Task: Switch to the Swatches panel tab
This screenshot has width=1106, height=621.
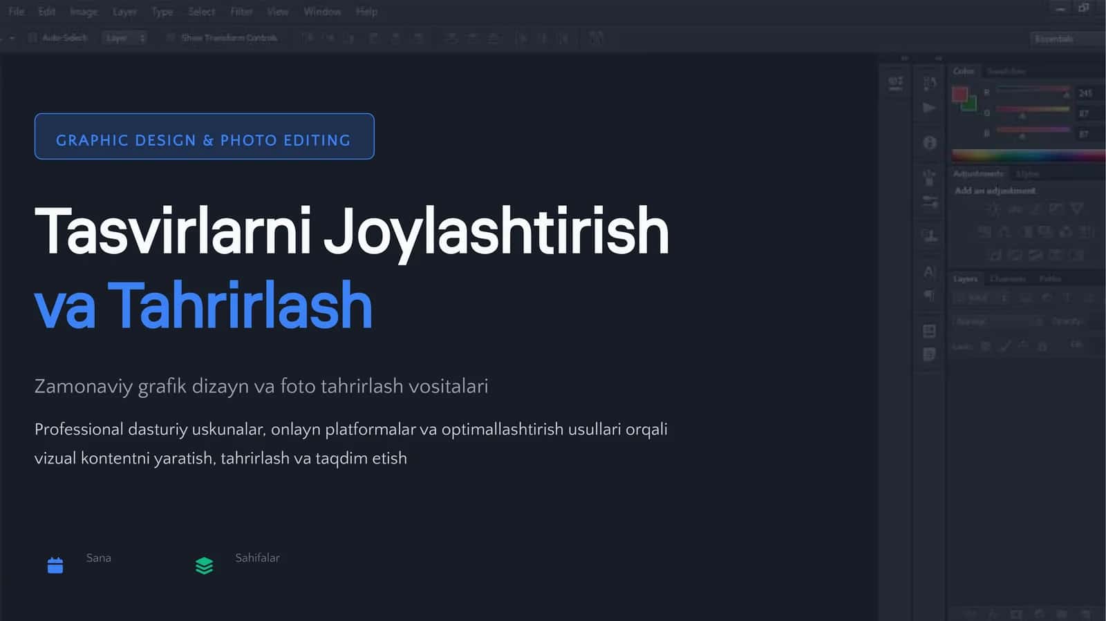Action: (1006, 71)
